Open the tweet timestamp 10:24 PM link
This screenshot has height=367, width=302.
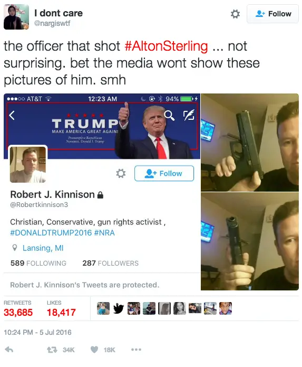37,332
